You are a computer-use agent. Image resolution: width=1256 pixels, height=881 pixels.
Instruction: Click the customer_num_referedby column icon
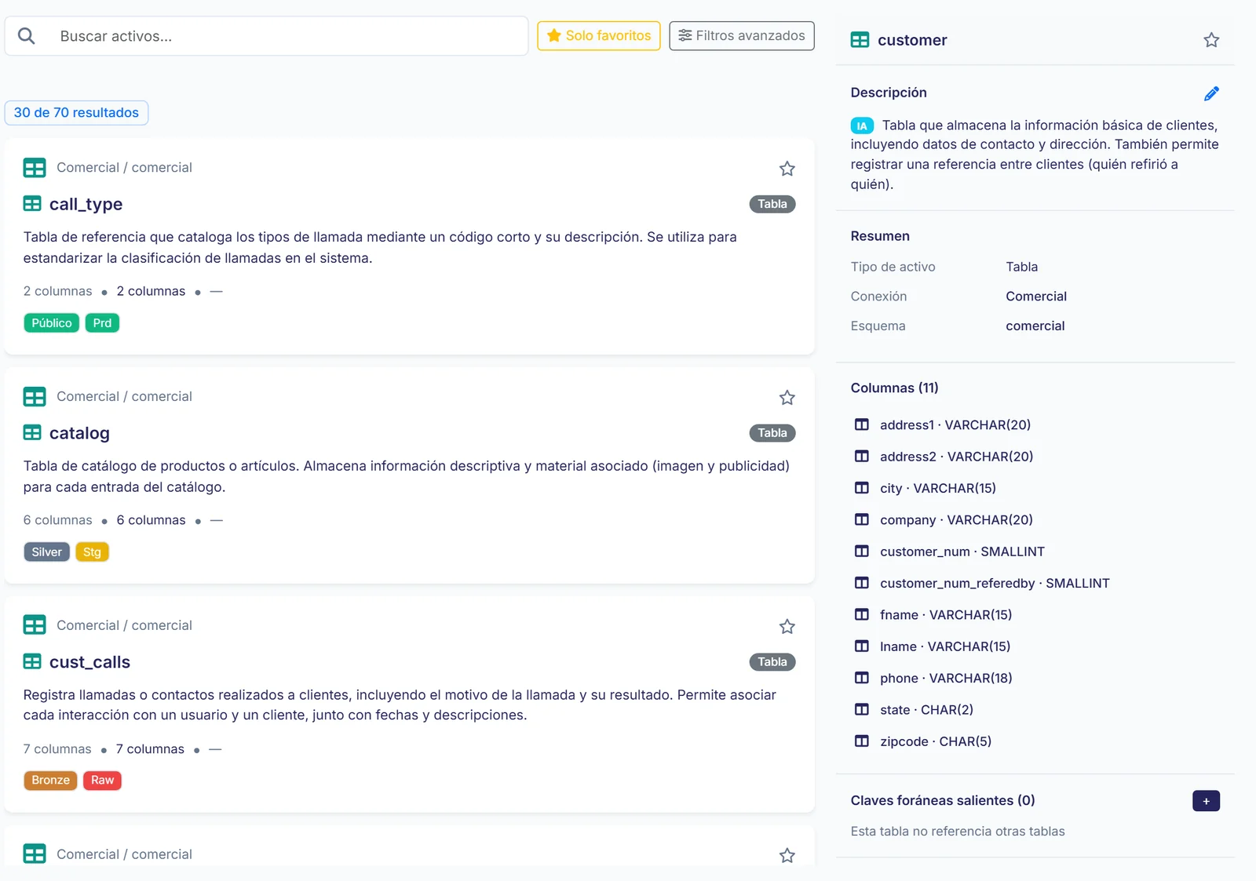point(862,583)
